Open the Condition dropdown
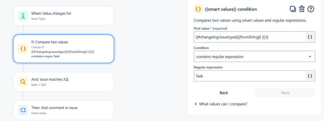 [x=254, y=56]
